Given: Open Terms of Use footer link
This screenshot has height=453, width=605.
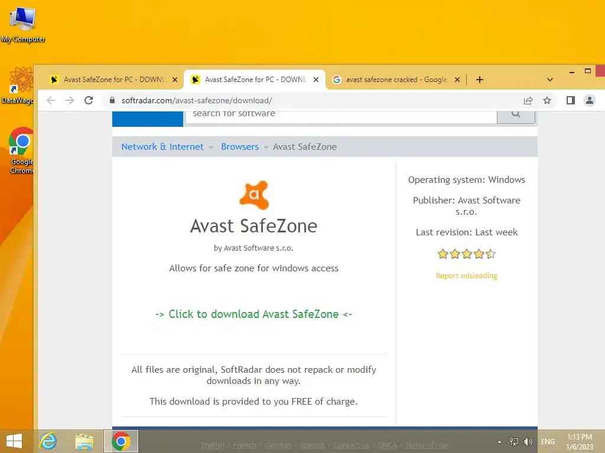Looking at the screenshot, I should tap(427, 445).
